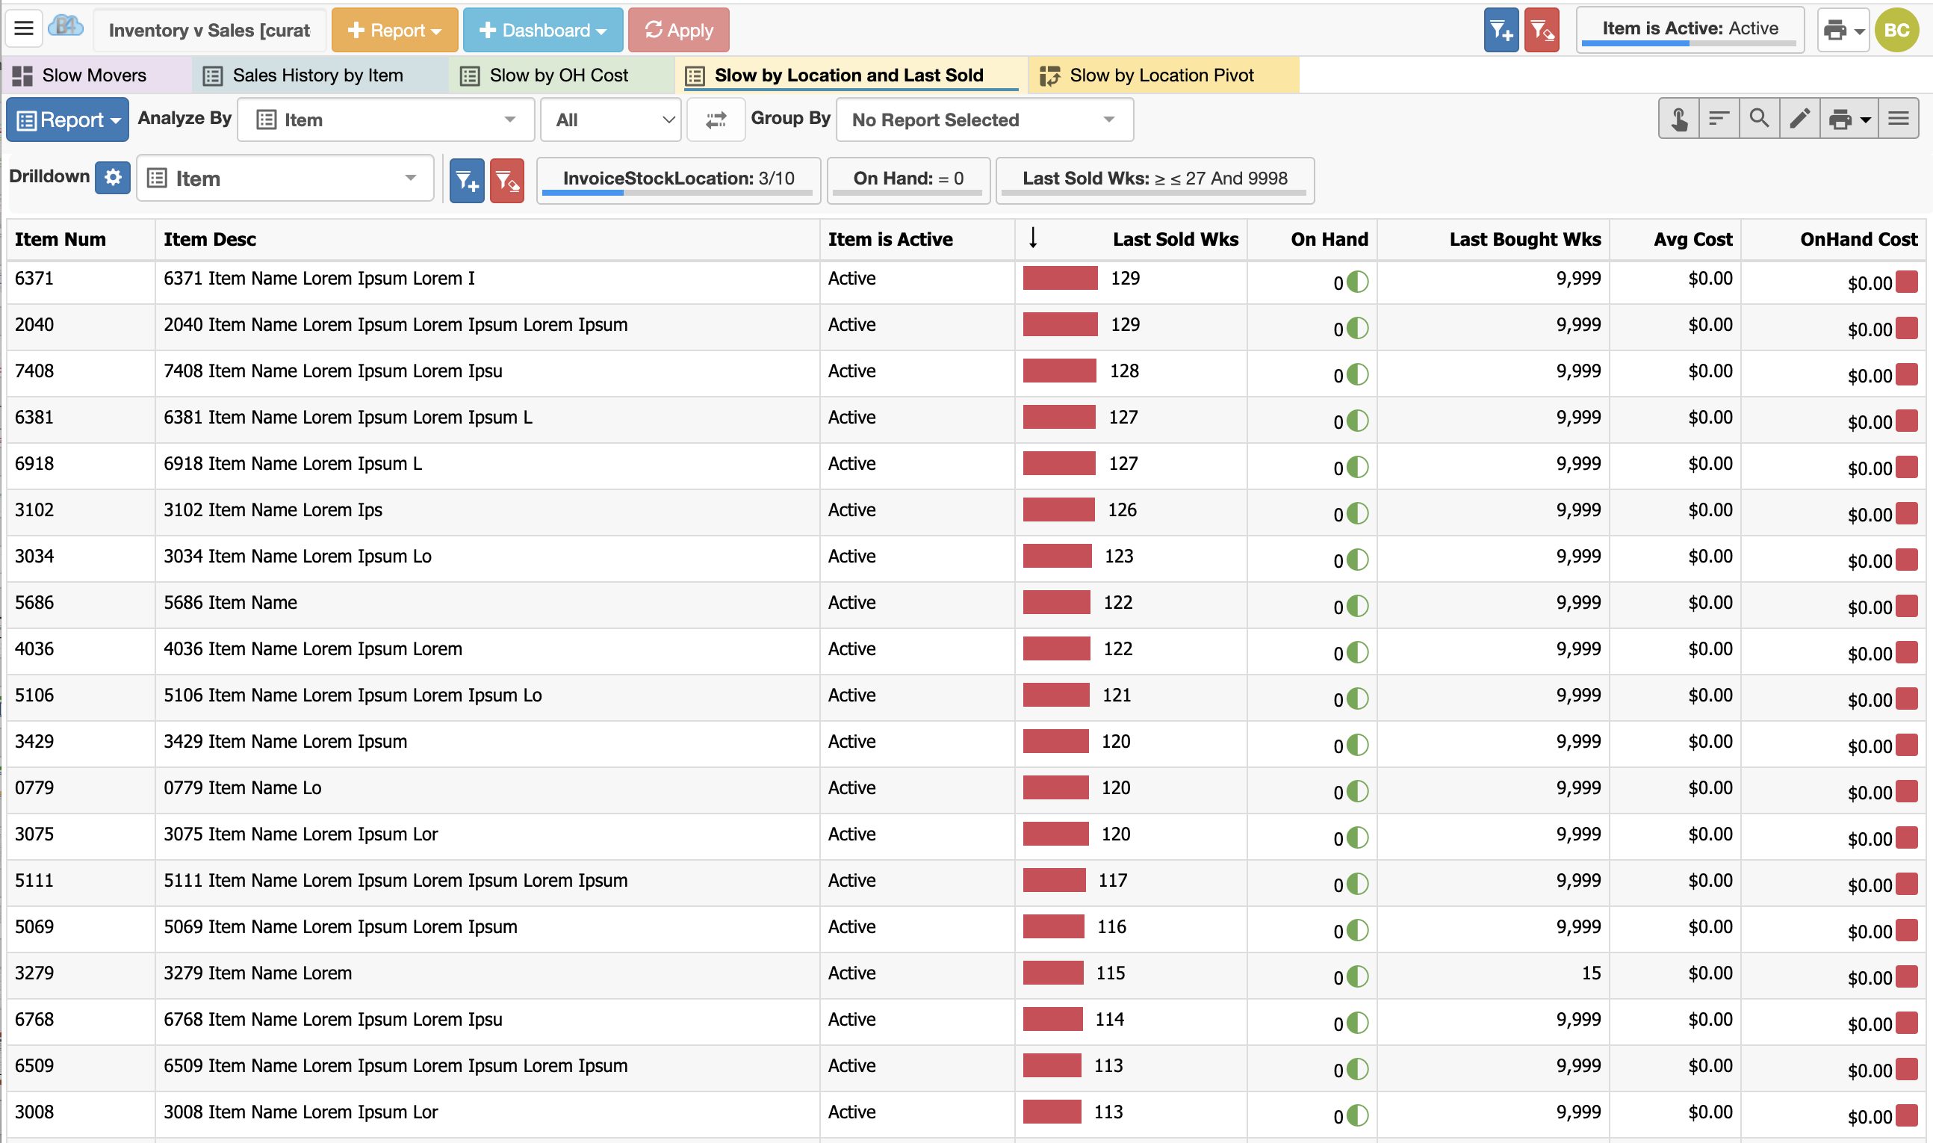Switch to Slow by OH Cost tab

pos(561,75)
